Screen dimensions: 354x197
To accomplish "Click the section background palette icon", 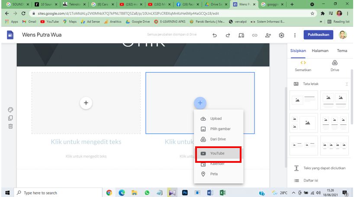I will click(x=10, y=110).
